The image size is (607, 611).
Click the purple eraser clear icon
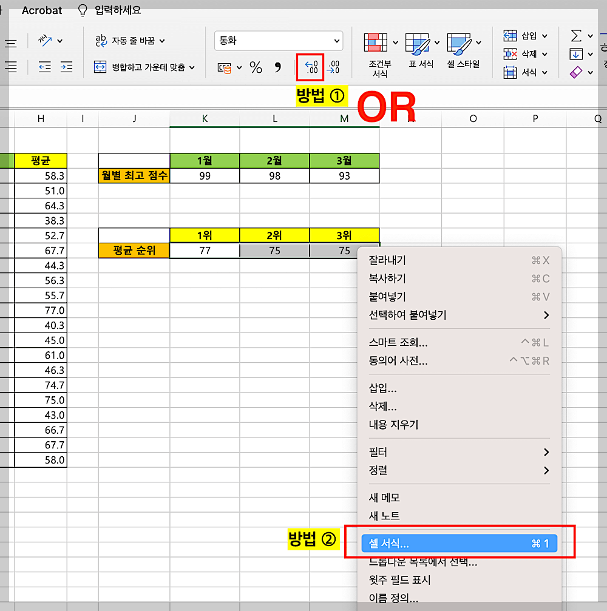click(x=575, y=72)
